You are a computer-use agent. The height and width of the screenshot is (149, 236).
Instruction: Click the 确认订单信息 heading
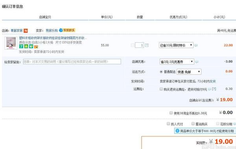pyautogui.click(x=13, y=6)
